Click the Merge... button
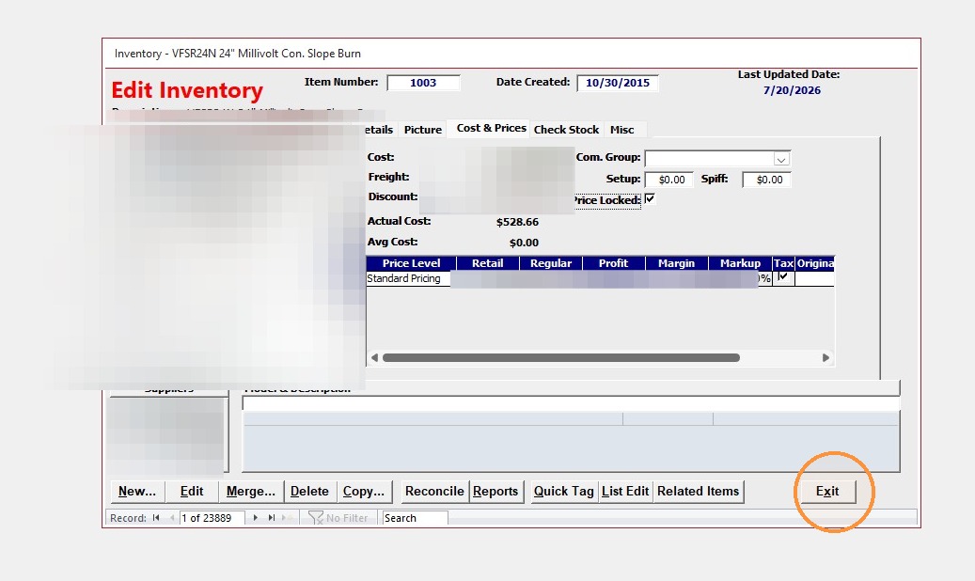This screenshot has height=581, width=975. [251, 492]
